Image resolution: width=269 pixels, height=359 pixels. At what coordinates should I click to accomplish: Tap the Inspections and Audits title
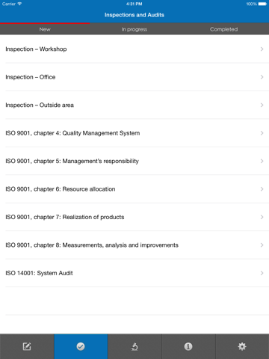(x=134, y=15)
